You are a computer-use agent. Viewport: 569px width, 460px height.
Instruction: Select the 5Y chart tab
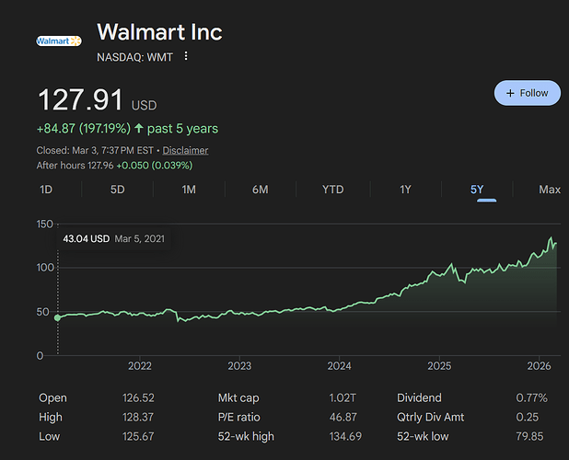click(477, 190)
